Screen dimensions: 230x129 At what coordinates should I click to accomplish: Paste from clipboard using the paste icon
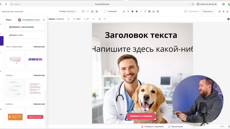[x=97, y=11]
